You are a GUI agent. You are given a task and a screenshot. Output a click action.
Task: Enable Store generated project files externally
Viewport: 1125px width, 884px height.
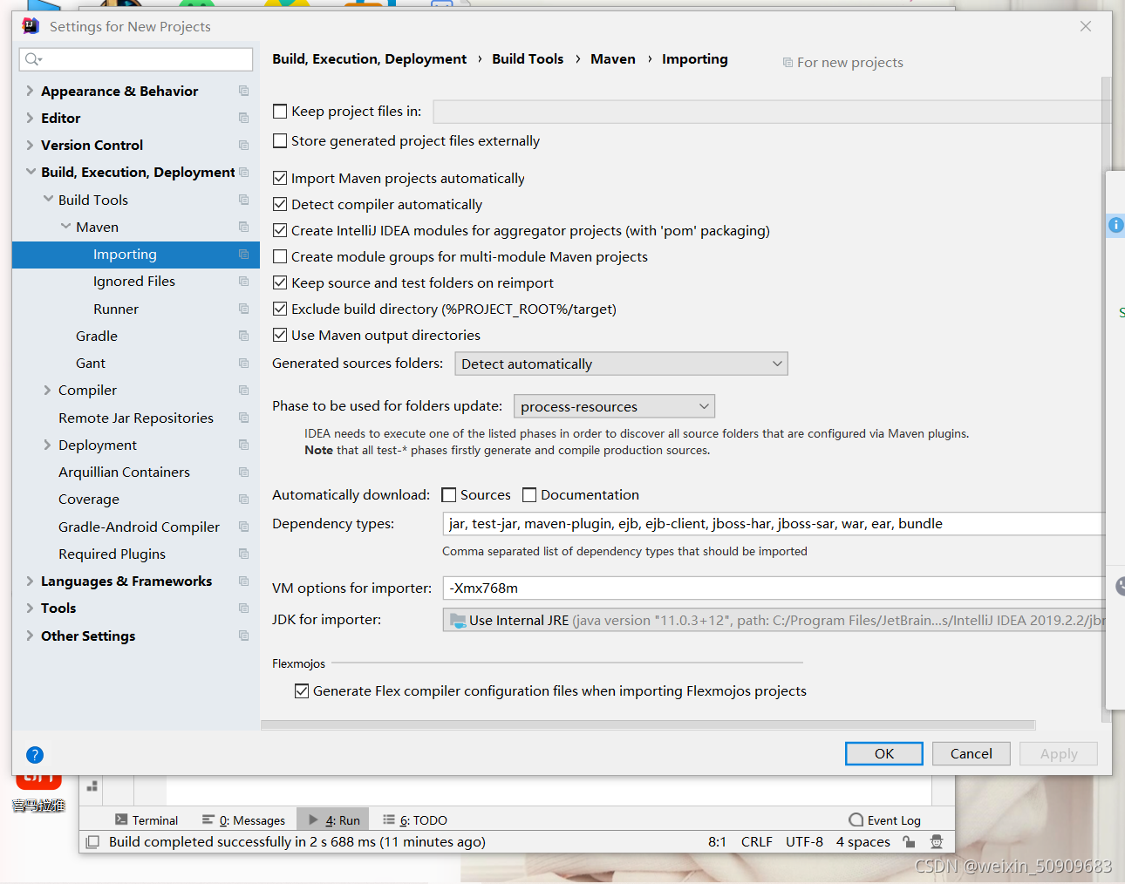(x=280, y=141)
